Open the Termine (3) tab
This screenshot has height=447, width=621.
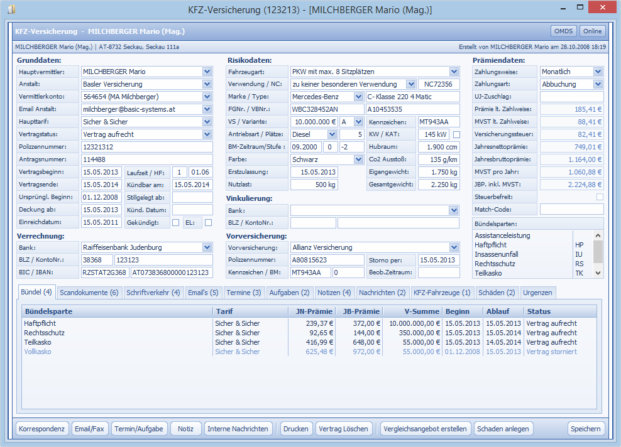click(x=244, y=293)
